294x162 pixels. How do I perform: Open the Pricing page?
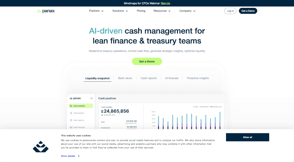[141, 11]
